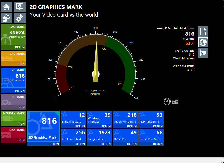The image size is (224, 163).
Task: Open the settings gears icon
Action: [x=20, y=18]
